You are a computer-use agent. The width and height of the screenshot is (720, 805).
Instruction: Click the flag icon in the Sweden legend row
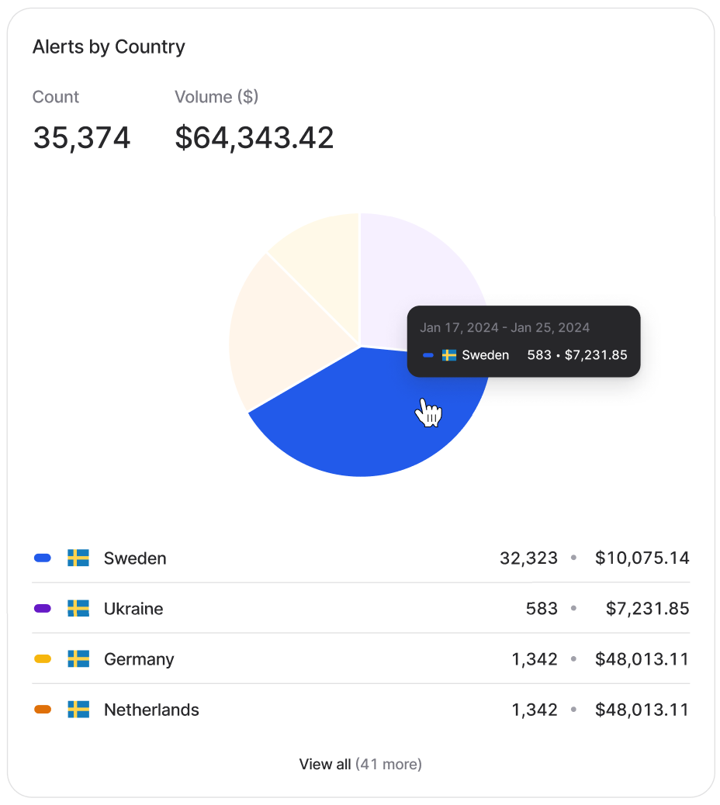click(x=78, y=558)
